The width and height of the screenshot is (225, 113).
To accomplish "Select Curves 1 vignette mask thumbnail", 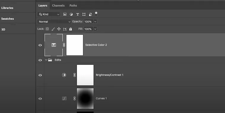I will tap(85, 98).
